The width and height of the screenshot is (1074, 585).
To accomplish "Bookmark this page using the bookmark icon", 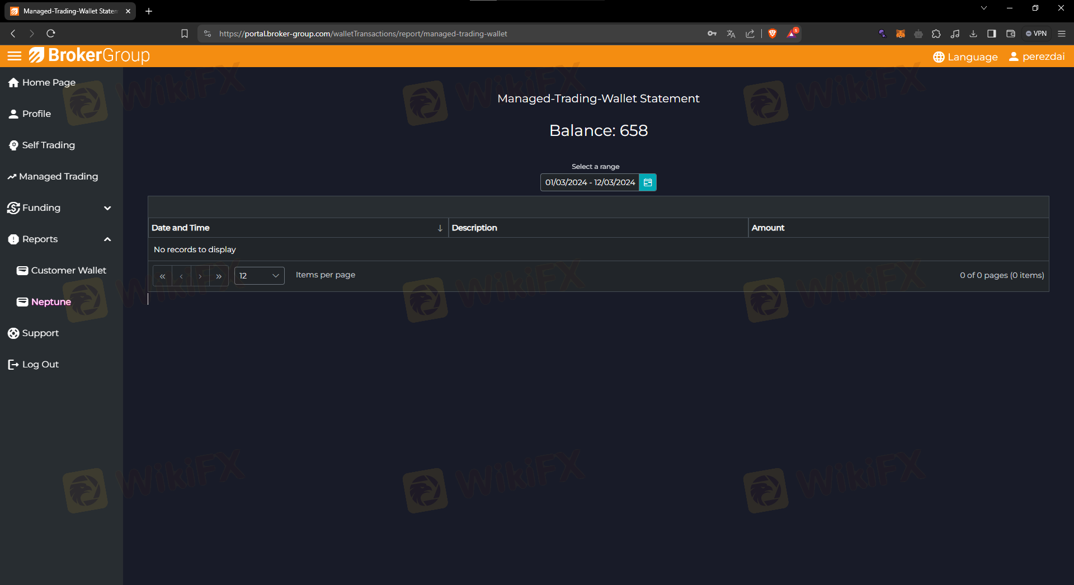I will [185, 34].
